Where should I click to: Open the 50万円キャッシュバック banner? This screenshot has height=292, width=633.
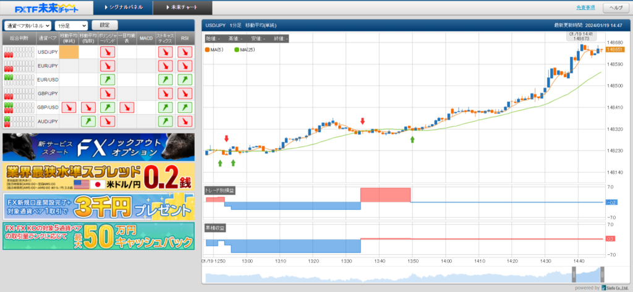[98, 236]
